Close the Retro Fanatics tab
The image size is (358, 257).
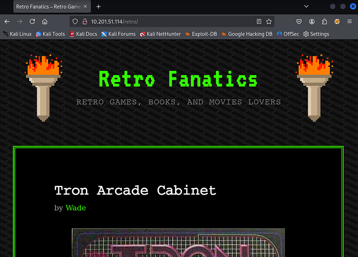(85, 7)
